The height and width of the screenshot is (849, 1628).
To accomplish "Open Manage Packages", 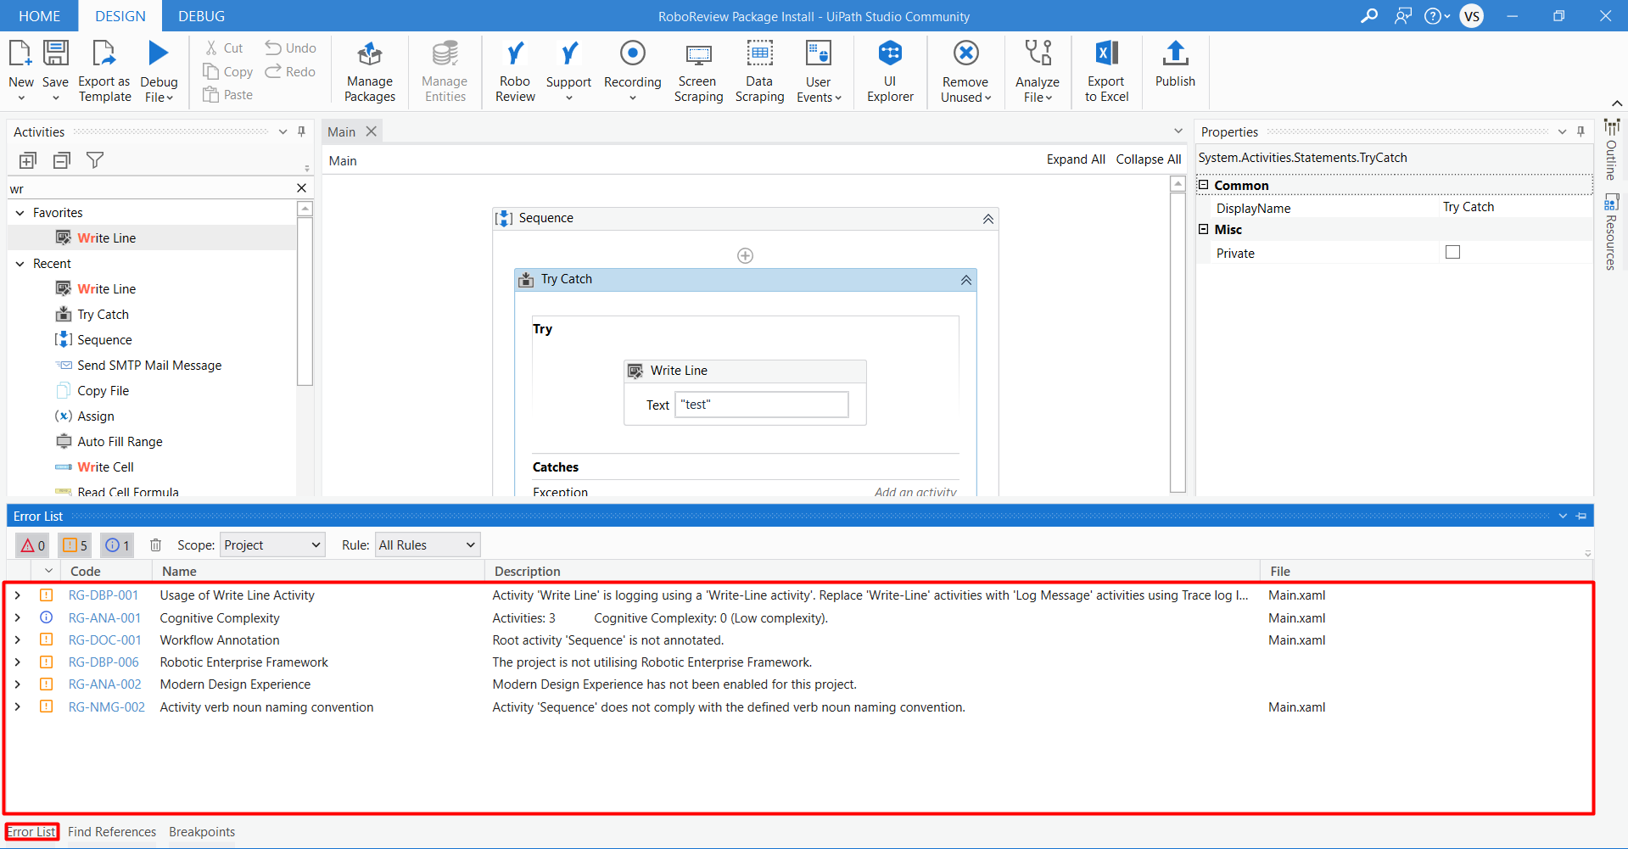I will pyautogui.click(x=369, y=72).
